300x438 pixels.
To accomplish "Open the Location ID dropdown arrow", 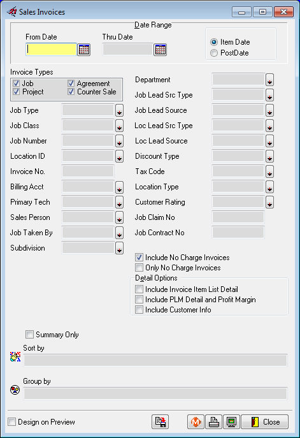I will [120, 156].
